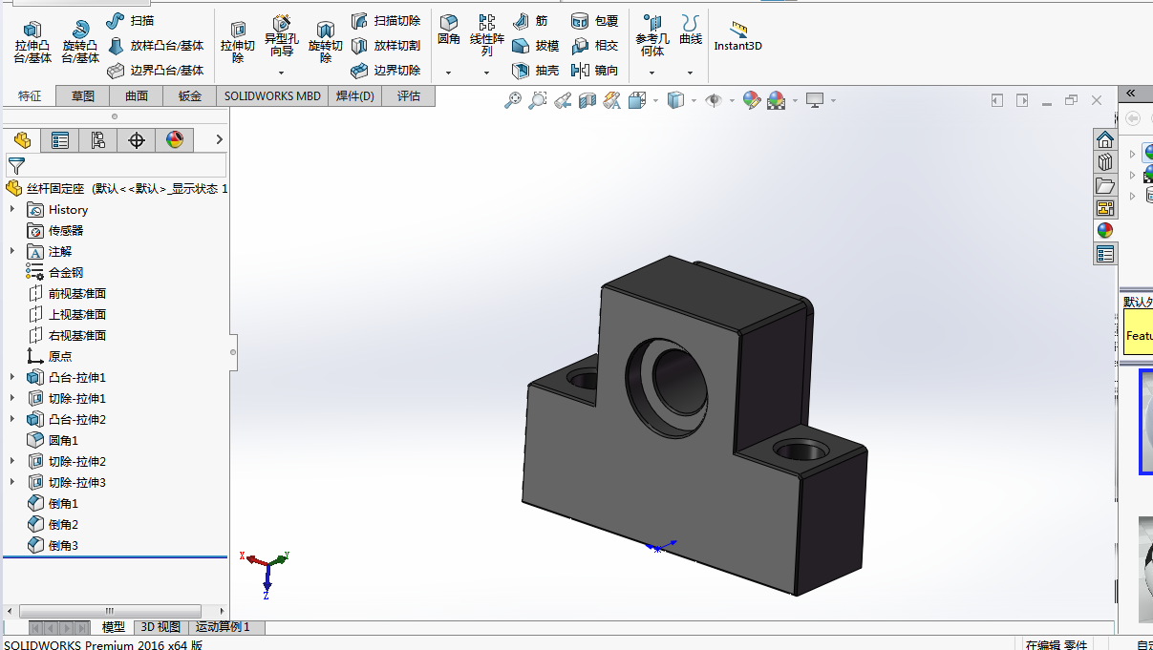Switch to the 草图 sketch tab

[83, 95]
